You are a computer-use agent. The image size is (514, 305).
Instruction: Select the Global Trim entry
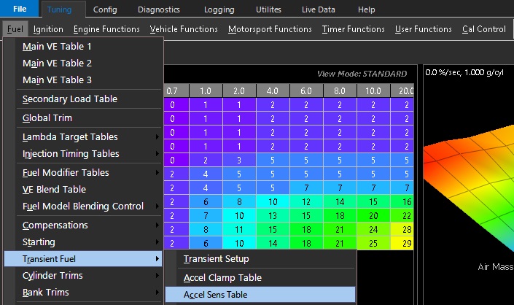tap(47, 117)
